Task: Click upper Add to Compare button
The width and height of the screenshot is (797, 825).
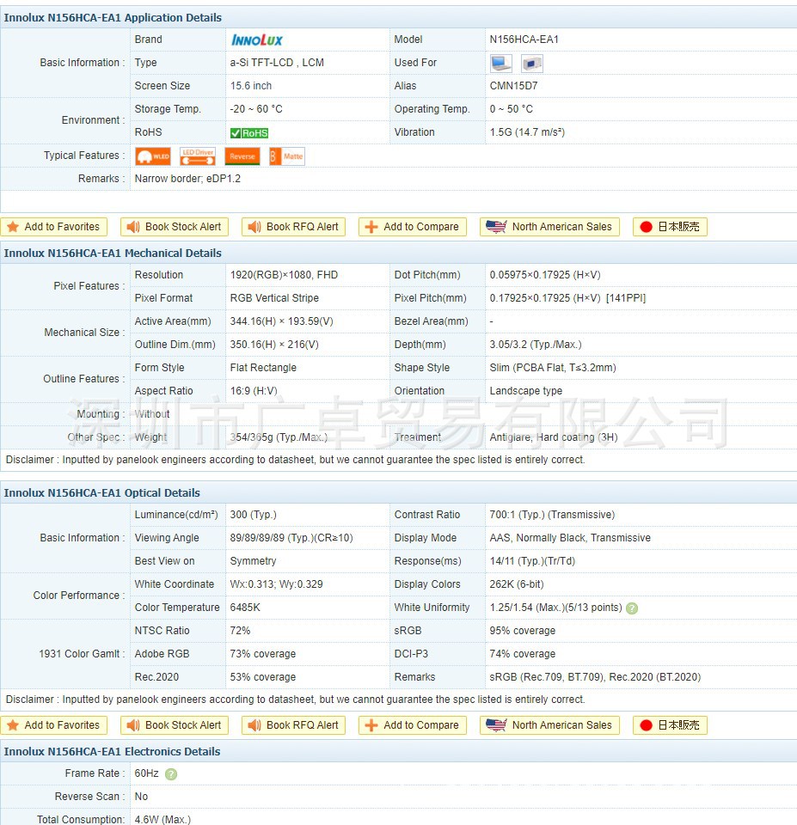Action: [413, 227]
